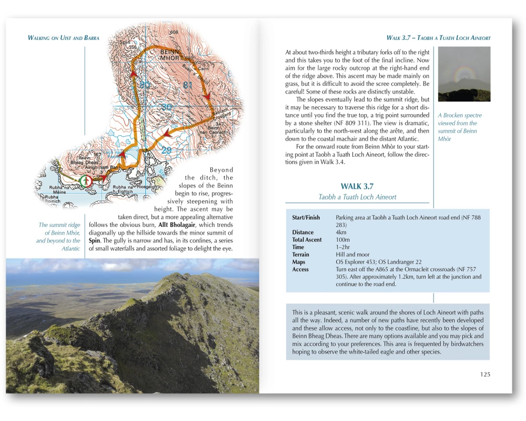Click the red arrow beside the start marker
526x421 pixels.
pyautogui.click(x=104, y=178)
